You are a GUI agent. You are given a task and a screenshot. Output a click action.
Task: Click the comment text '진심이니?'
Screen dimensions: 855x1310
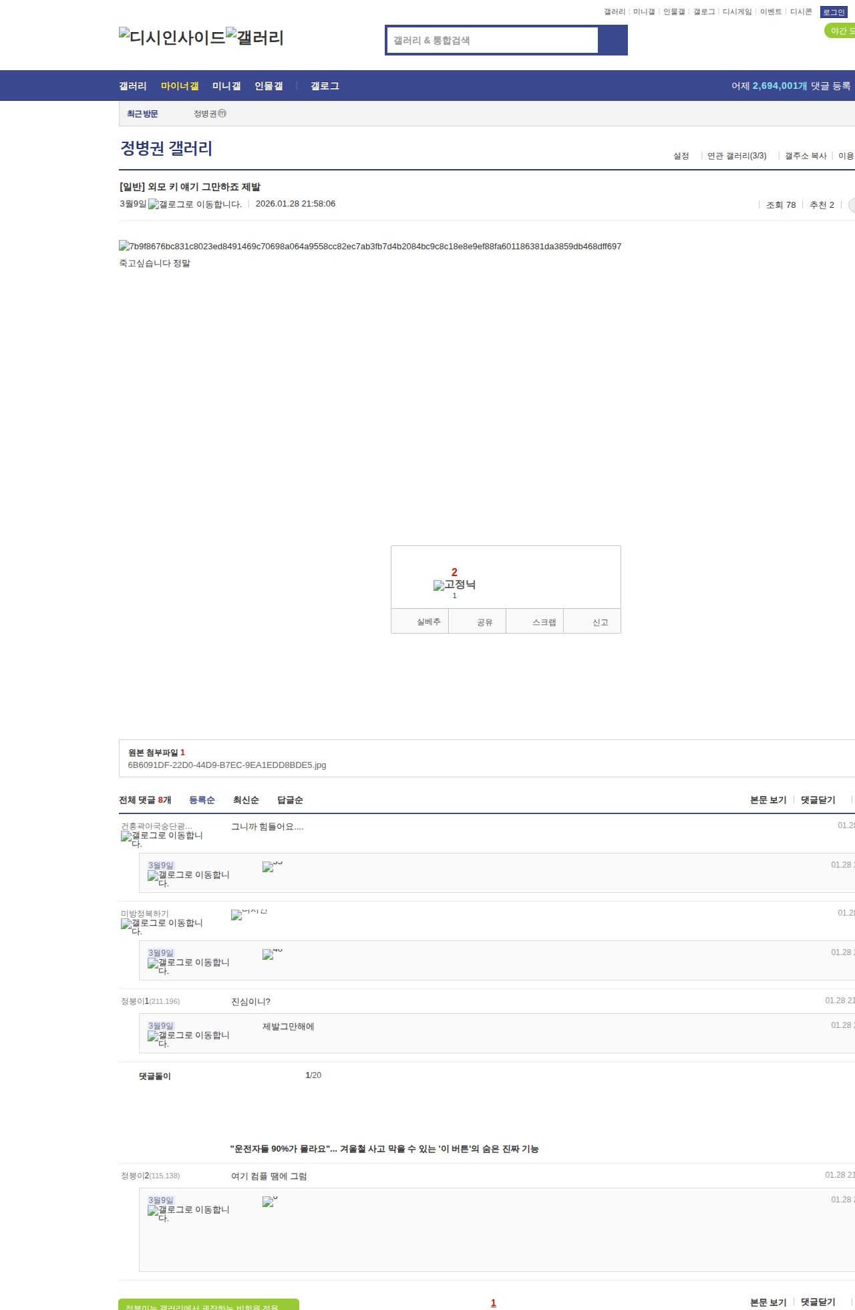click(x=250, y=1001)
